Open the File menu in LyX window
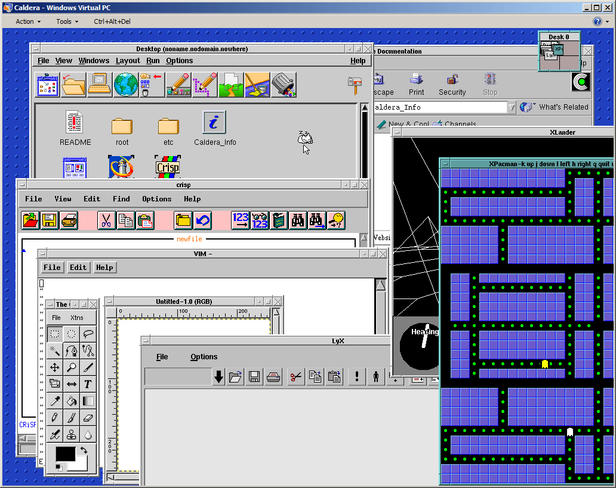Viewport: 616px width, 488px height. click(x=162, y=356)
